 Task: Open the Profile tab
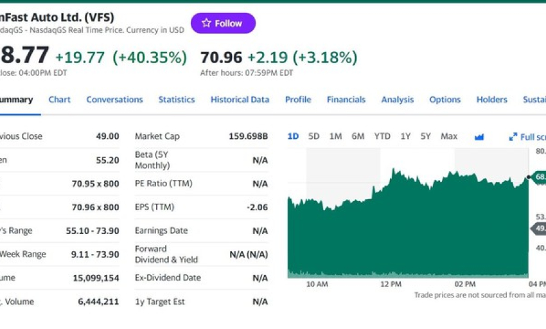click(298, 100)
